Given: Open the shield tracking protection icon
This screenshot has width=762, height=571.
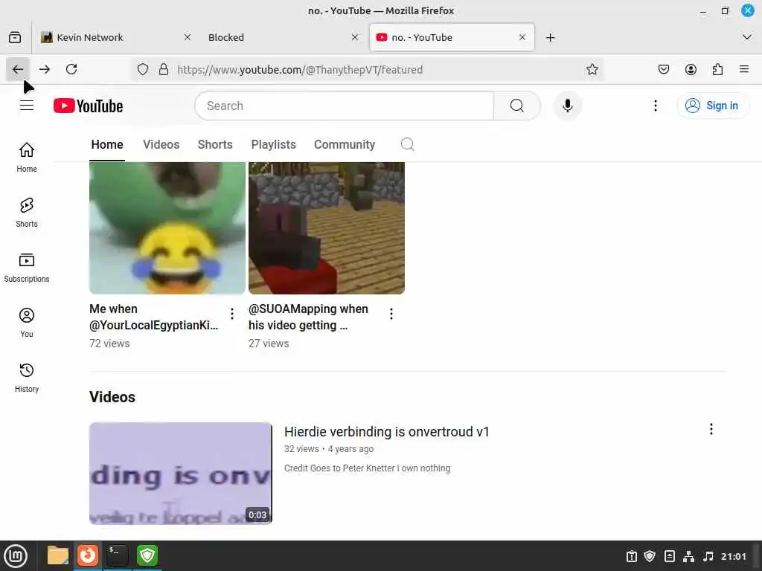Looking at the screenshot, I should 142,69.
